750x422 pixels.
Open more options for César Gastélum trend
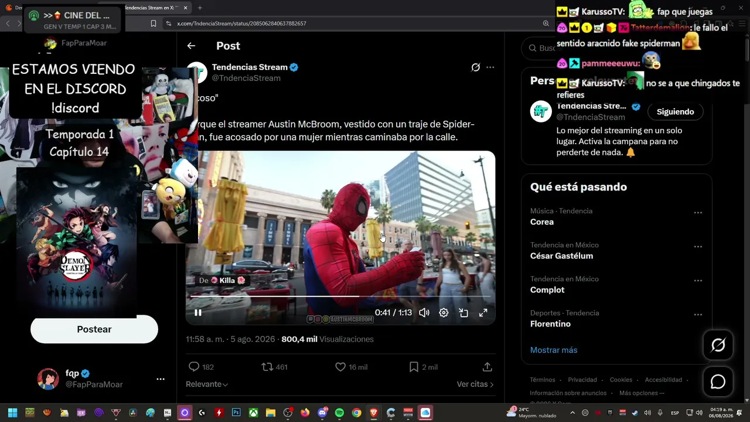click(698, 247)
